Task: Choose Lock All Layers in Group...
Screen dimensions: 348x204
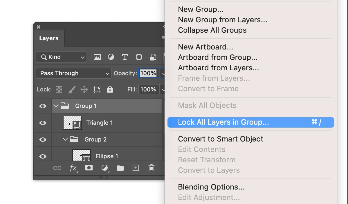Action: [251, 122]
